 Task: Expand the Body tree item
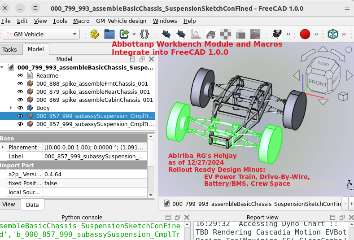click(x=10, y=108)
